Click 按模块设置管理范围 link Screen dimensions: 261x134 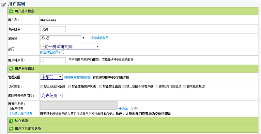coord(78,77)
